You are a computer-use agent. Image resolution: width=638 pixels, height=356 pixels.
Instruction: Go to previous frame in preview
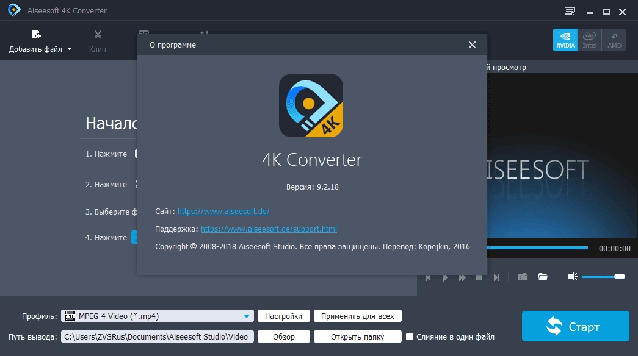click(x=428, y=277)
